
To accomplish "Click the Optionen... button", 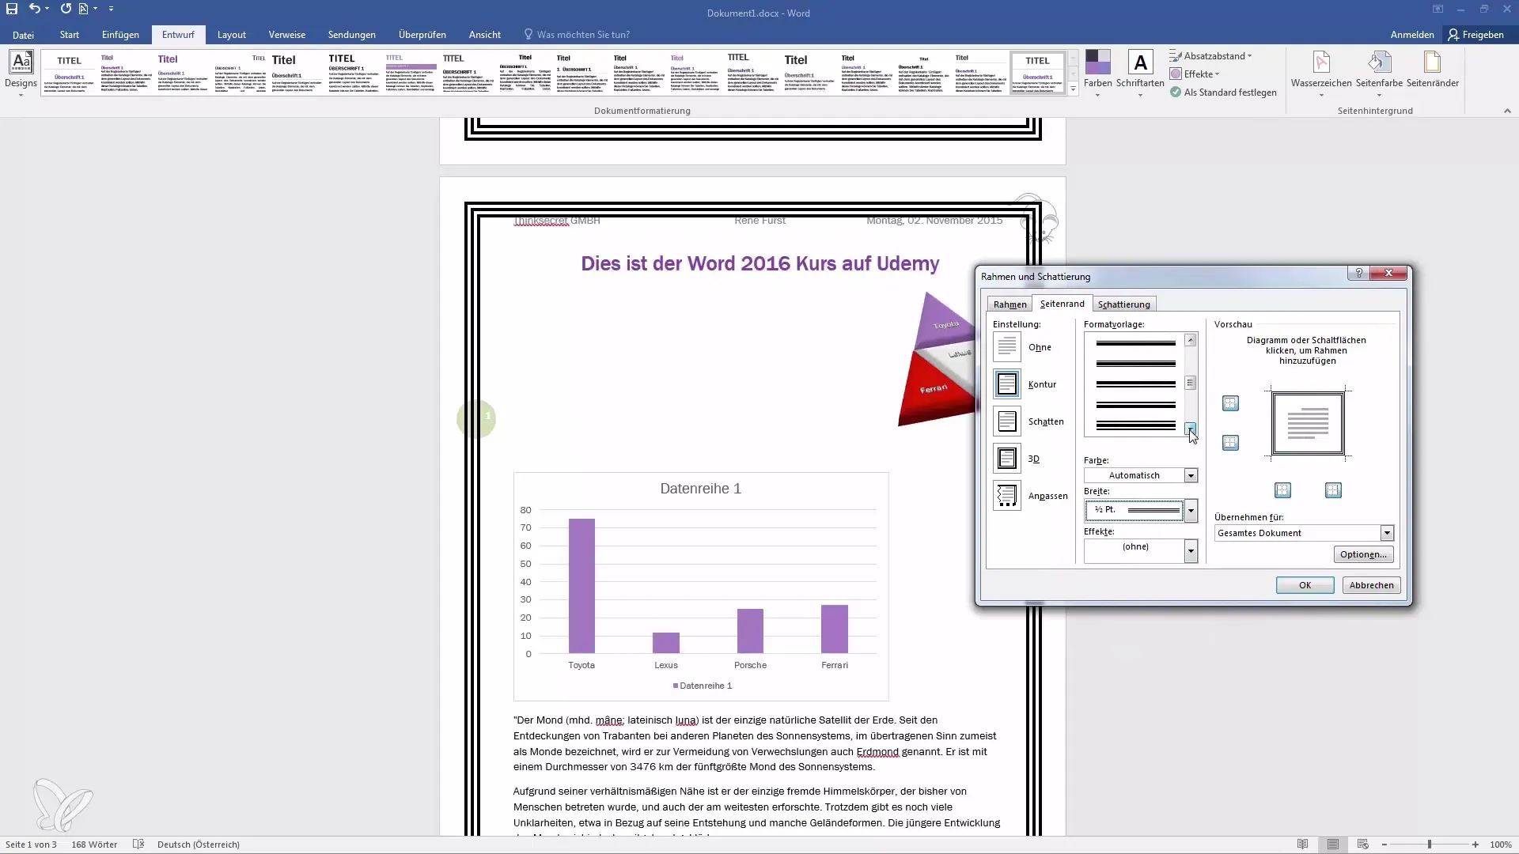I will point(1363,554).
